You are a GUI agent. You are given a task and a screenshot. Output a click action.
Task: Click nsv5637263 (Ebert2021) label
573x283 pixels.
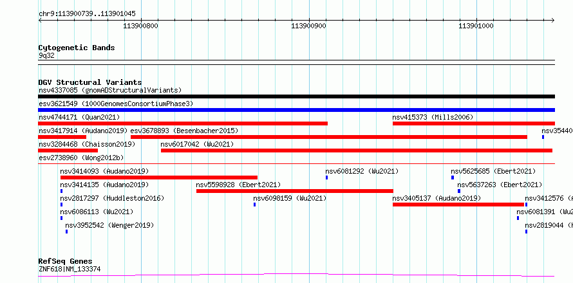(500, 185)
